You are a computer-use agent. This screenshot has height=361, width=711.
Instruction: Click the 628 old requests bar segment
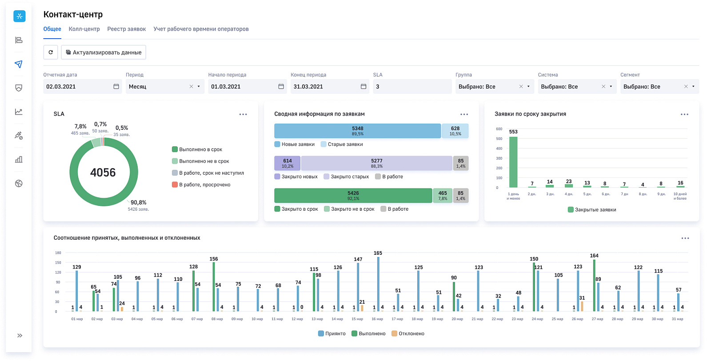(x=455, y=131)
